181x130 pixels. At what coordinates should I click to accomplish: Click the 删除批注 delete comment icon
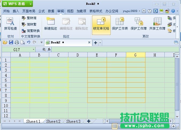(x=82, y=21)
